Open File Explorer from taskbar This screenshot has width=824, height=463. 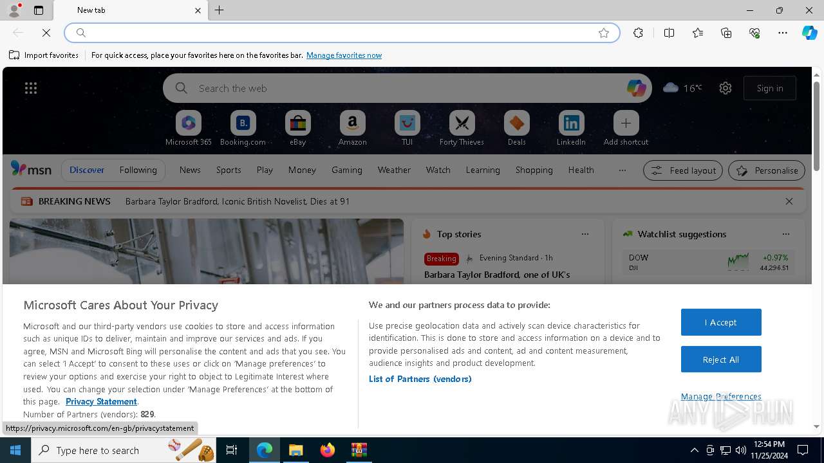coord(295,450)
